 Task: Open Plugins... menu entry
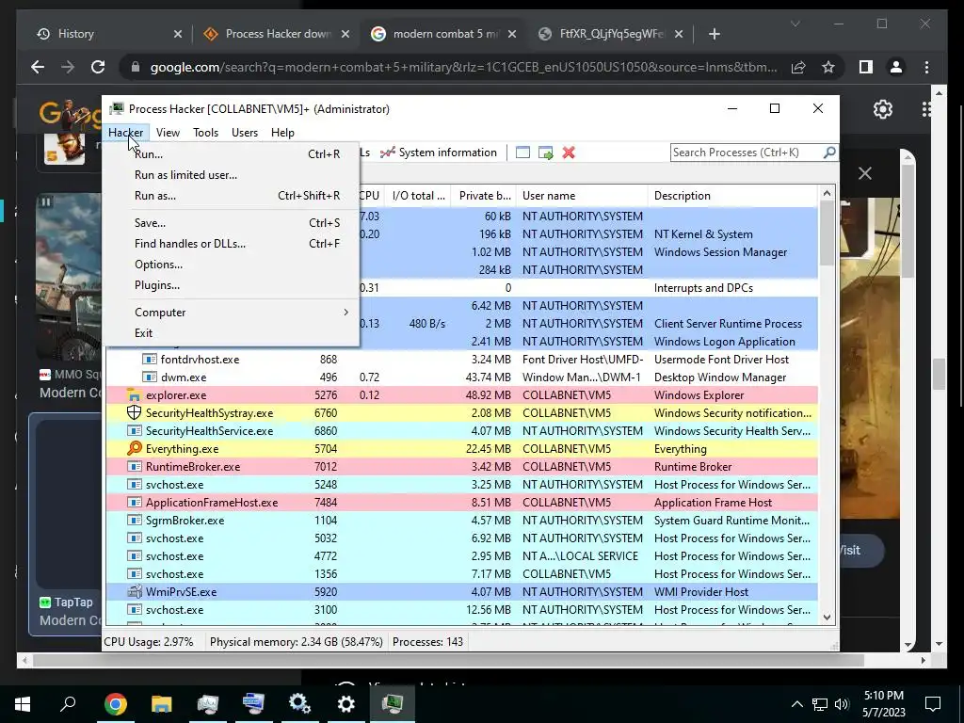(x=231, y=285)
